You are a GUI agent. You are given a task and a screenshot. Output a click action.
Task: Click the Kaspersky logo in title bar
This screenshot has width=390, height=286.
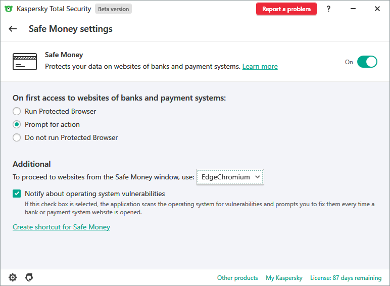(x=9, y=9)
